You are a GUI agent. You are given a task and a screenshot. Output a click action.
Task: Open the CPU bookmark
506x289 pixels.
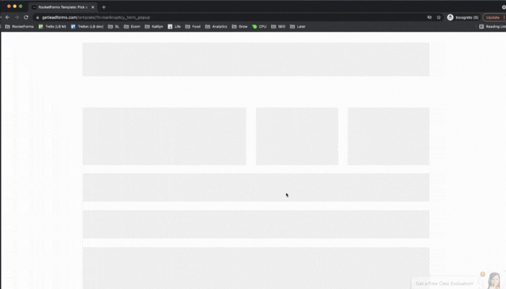(260, 26)
